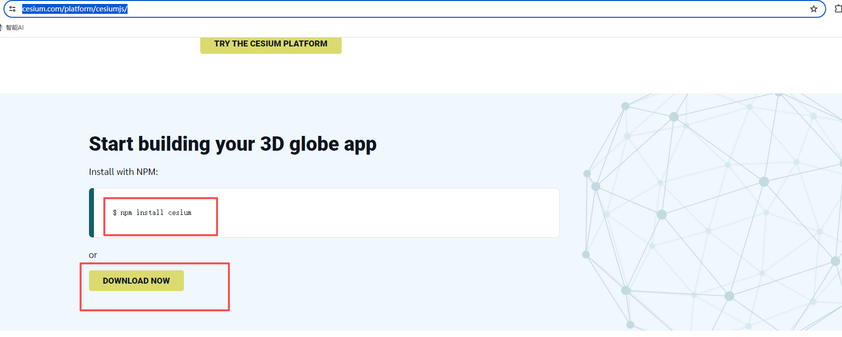842x337 pixels.
Task: Click the DOWNLOAD NOW button
Action: click(x=136, y=281)
